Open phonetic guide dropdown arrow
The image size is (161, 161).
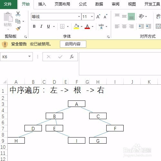point(106,26)
